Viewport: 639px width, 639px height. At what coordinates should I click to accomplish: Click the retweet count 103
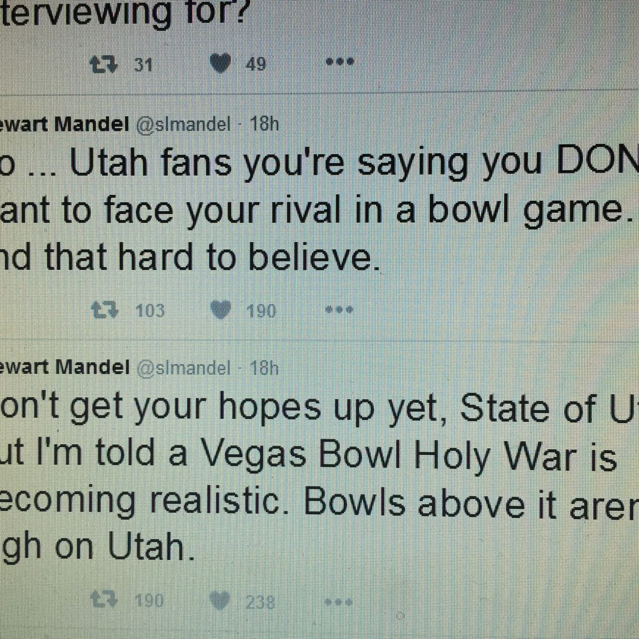pos(150,310)
